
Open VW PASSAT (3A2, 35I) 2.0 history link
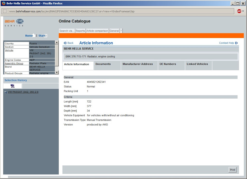pyautogui.click(x=23, y=92)
